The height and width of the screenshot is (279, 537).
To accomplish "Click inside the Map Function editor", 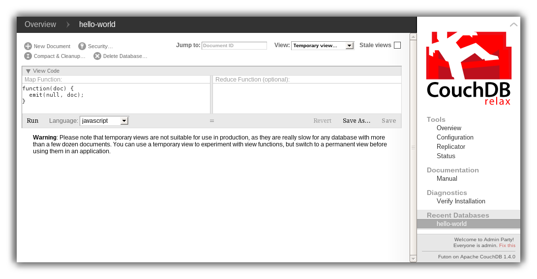I will point(116,98).
